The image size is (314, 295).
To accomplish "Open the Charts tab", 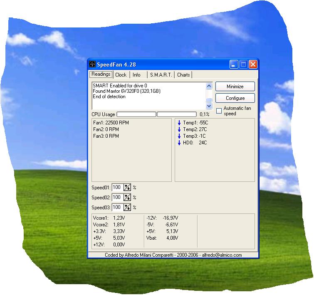I will click(183, 75).
